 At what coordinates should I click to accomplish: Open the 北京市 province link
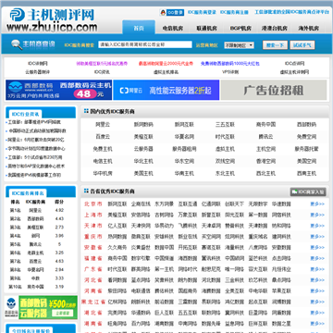pyautogui.click(x=93, y=203)
